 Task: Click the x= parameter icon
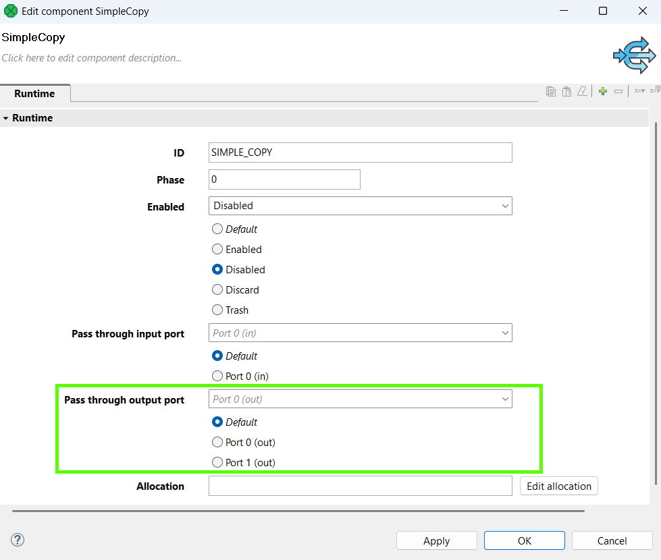(639, 90)
